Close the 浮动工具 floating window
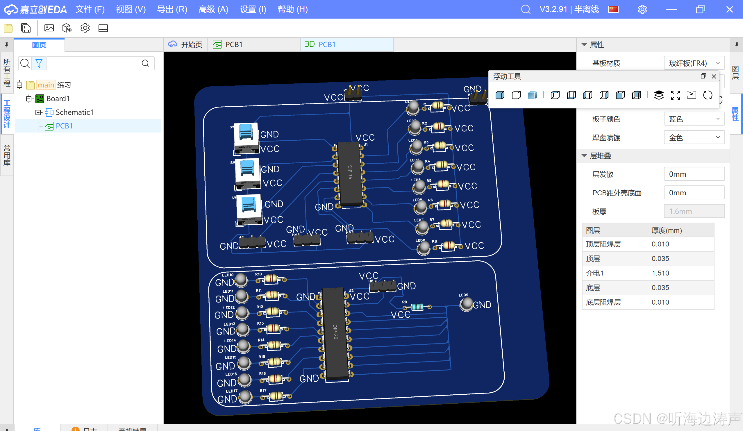Viewport: 743px width, 431px height. (x=714, y=76)
